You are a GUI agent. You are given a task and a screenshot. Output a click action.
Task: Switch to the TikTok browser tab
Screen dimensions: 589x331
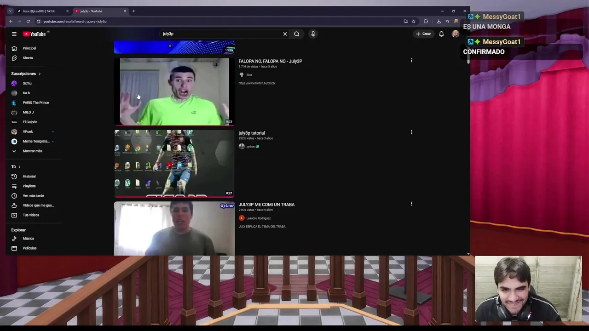click(x=41, y=11)
